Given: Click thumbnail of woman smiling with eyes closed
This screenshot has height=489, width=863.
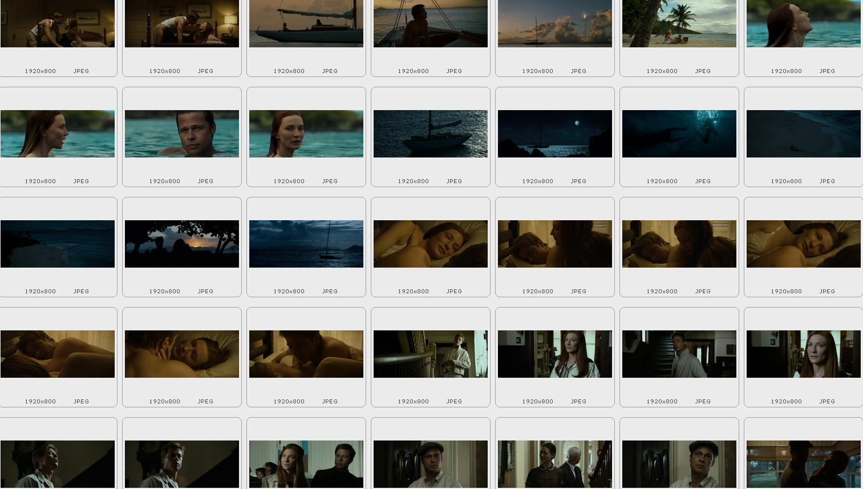Looking at the screenshot, I should click(x=430, y=244).
